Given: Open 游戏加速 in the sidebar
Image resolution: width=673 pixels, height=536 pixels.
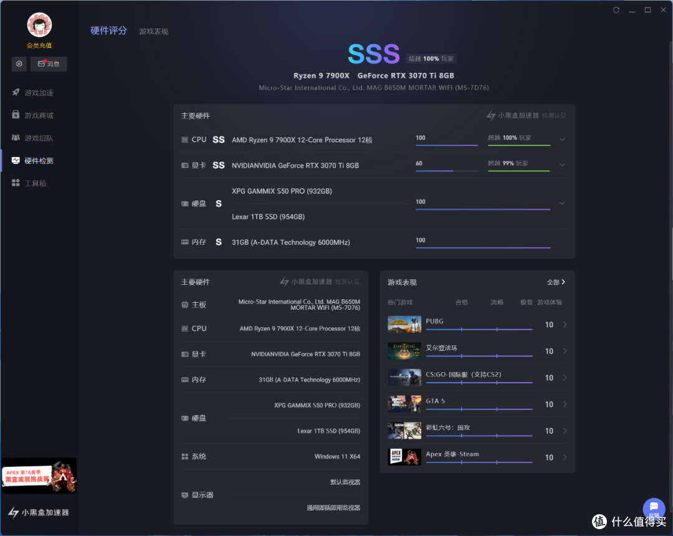Looking at the screenshot, I should (x=39, y=93).
